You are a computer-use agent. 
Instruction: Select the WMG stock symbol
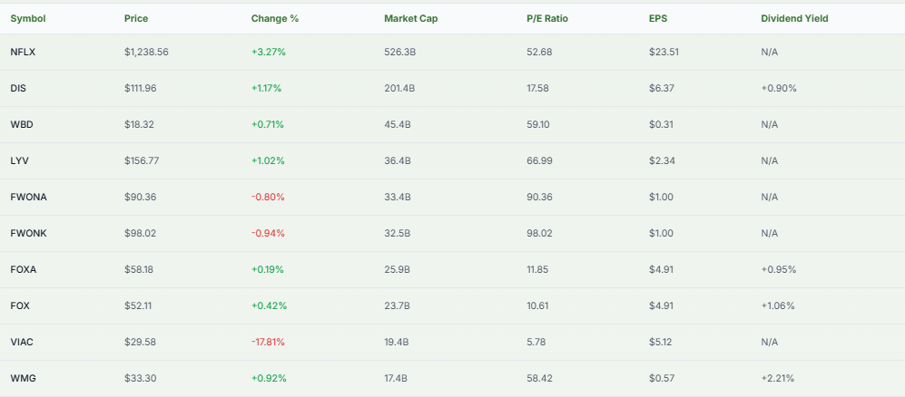tap(23, 378)
